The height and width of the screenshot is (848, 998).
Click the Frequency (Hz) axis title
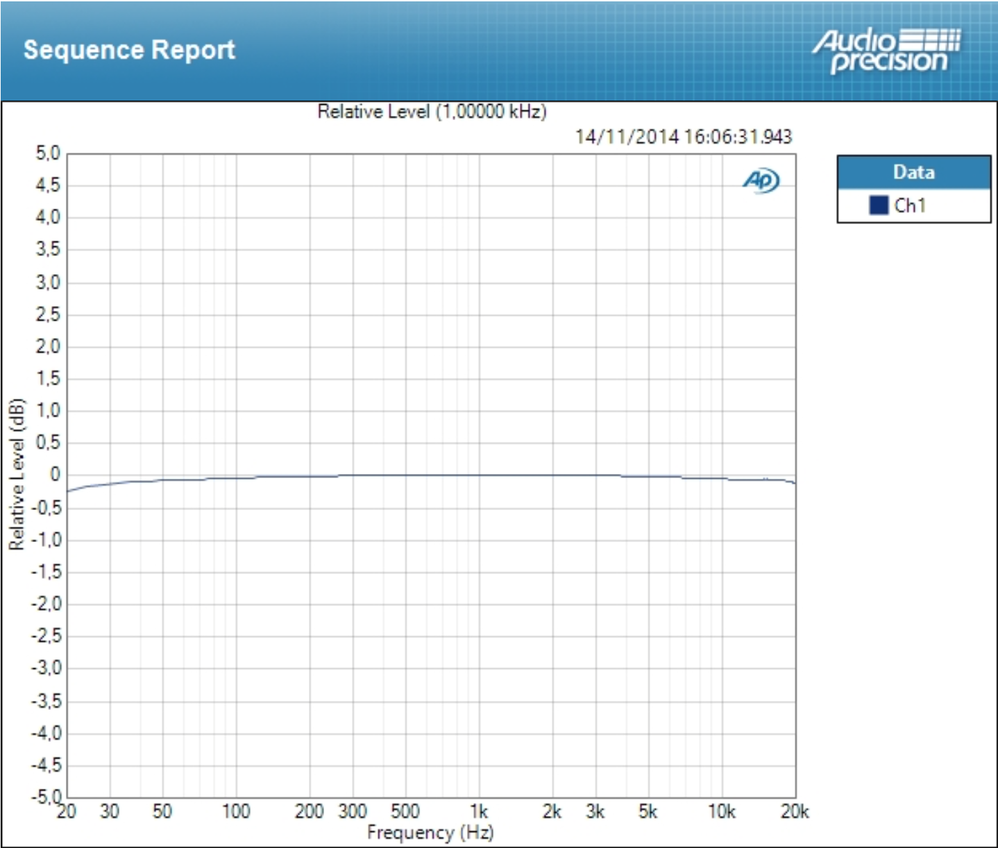(x=430, y=832)
